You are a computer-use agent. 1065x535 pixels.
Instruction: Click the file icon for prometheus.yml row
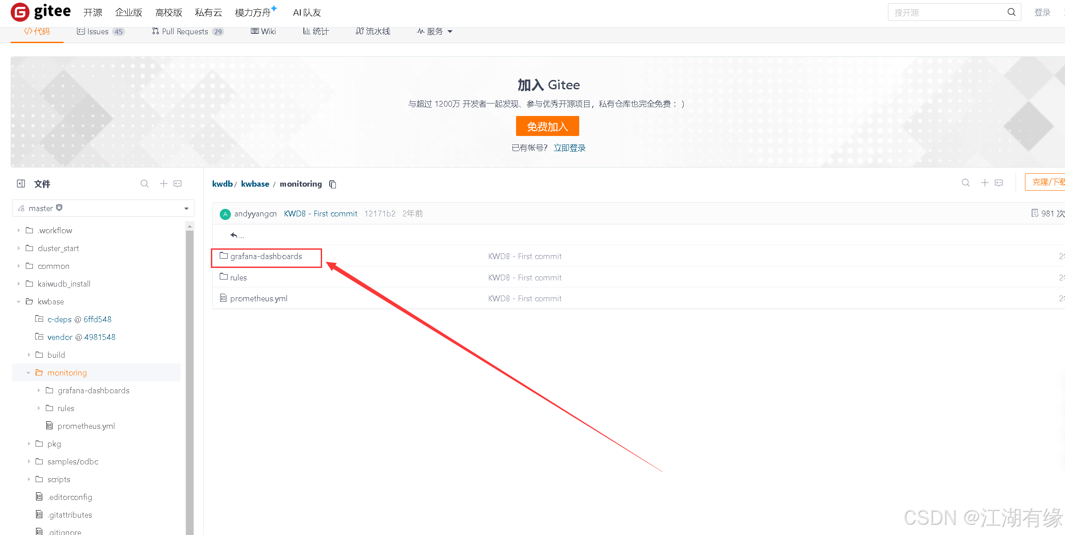223,298
